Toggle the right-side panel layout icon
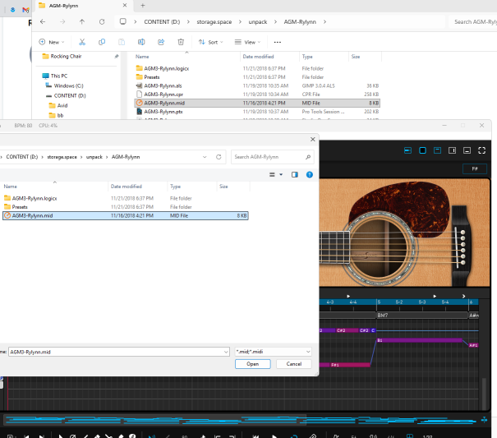 (x=452, y=150)
